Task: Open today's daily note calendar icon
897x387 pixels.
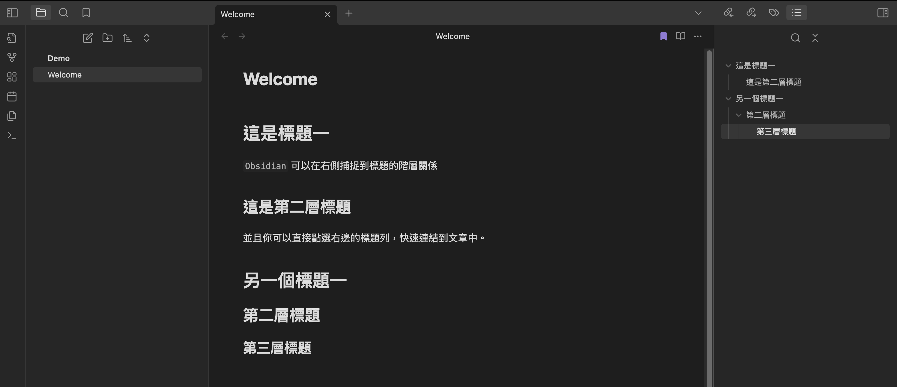Action: [x=12, y=96]
